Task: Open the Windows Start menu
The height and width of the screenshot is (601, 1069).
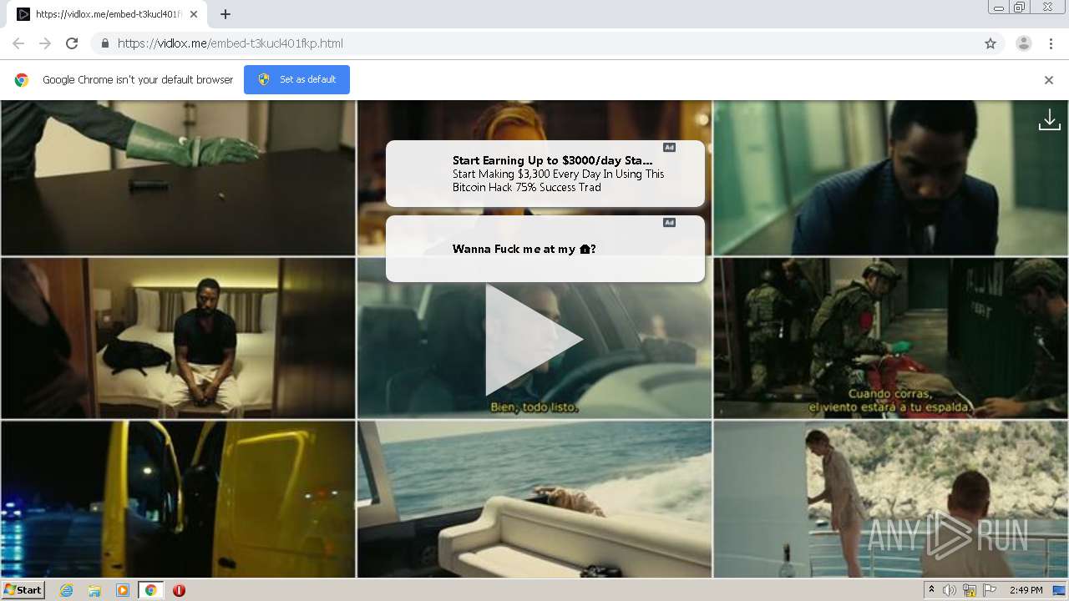Action: click(x=23, y=589)
